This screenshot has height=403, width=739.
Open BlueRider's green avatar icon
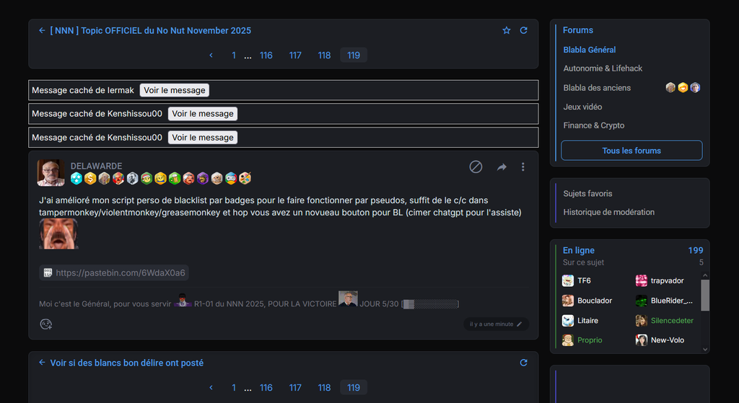(642, 301)
